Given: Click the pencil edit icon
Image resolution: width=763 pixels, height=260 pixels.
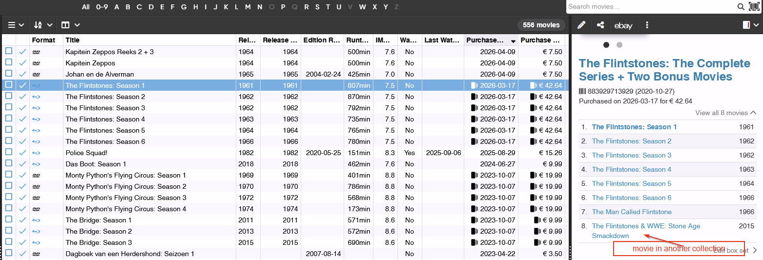Looking at the screenshot, I should pyautogui.click(x=581, y=25).
